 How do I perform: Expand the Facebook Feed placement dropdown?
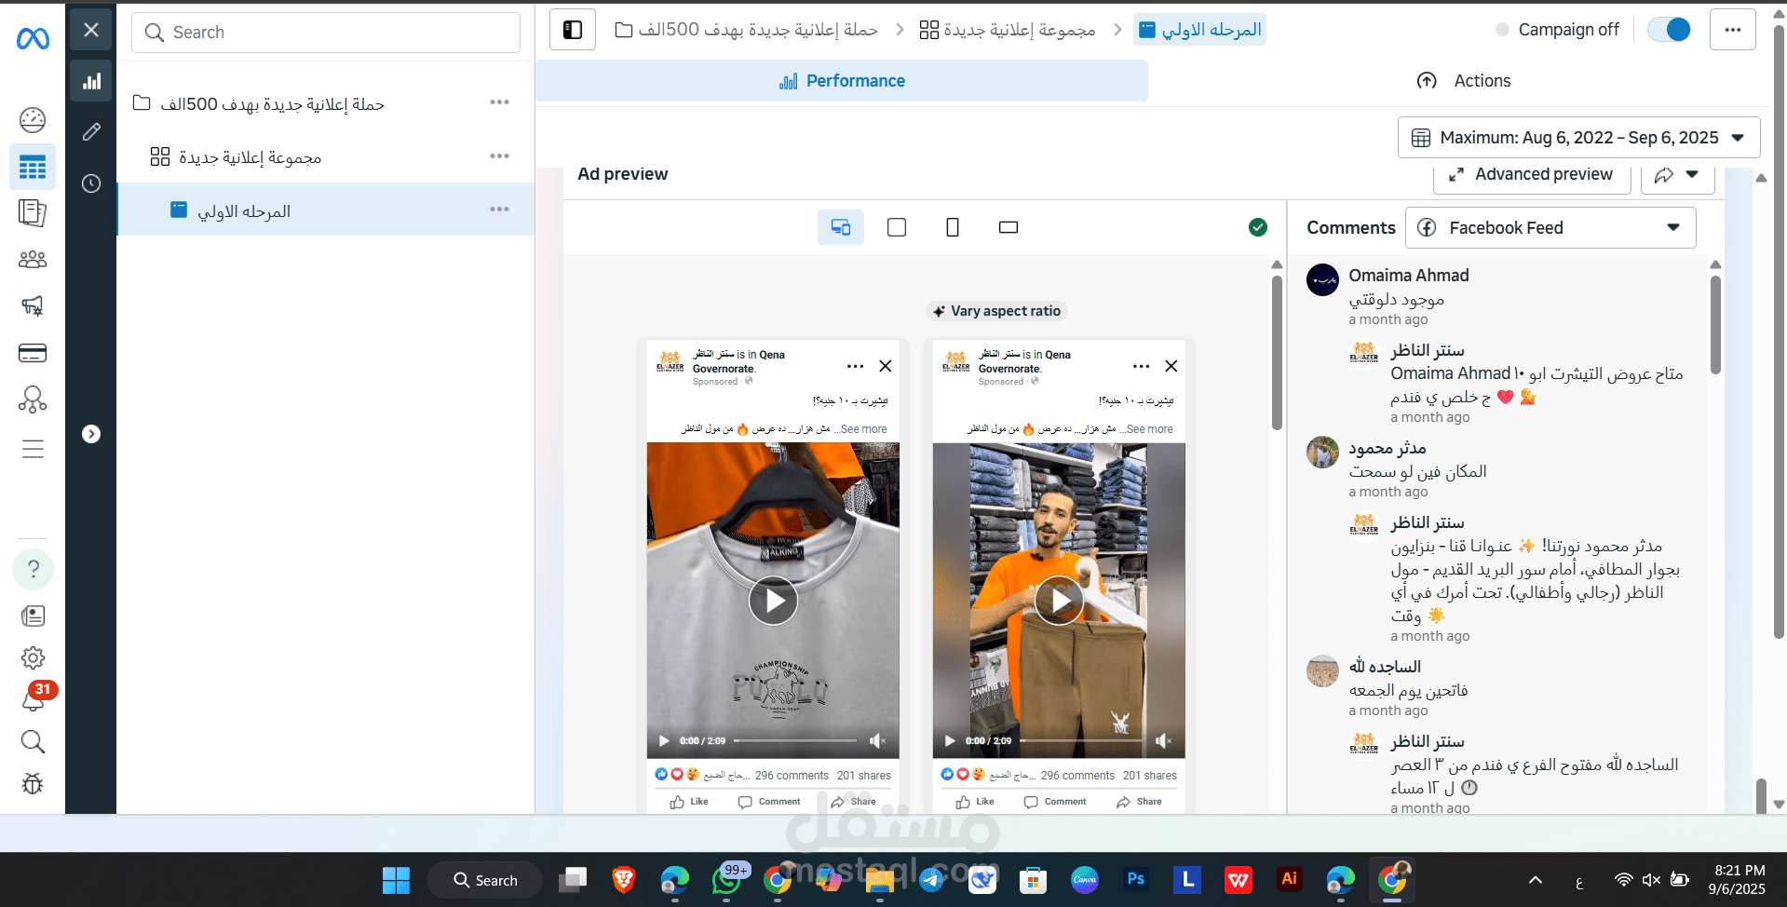1550,228
